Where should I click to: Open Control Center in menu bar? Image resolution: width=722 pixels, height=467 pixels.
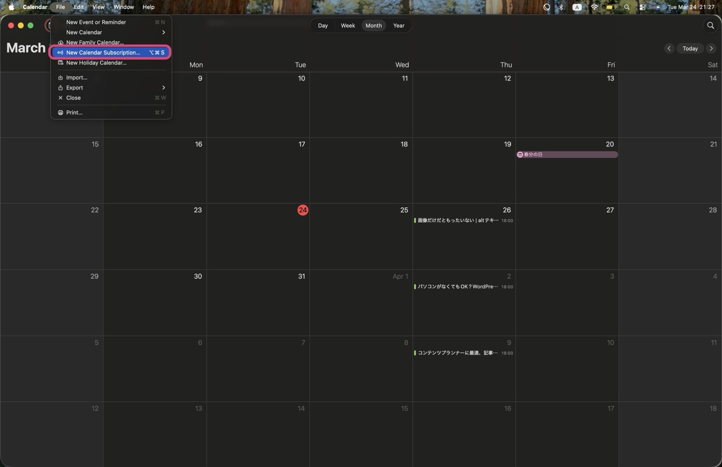coord(642,7)
